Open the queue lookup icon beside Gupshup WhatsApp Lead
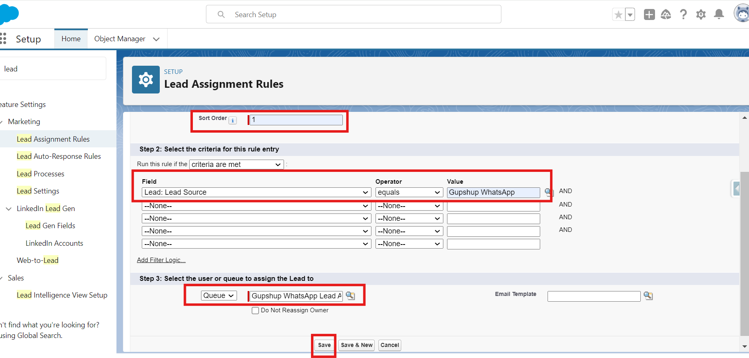 point(351,296)
